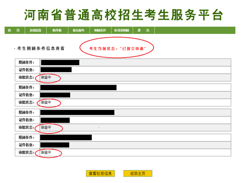Open the 收件箱 menu item
Screen dimensions: 245x183
pyautogui.click(x=57, y=30)
